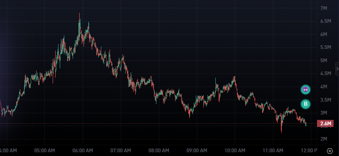Click the 4M price axis label

(324, 87)
